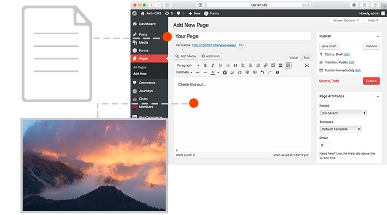Toggle the toolbar kitchen sink button
387x215 pixels.
click(288, 65)
